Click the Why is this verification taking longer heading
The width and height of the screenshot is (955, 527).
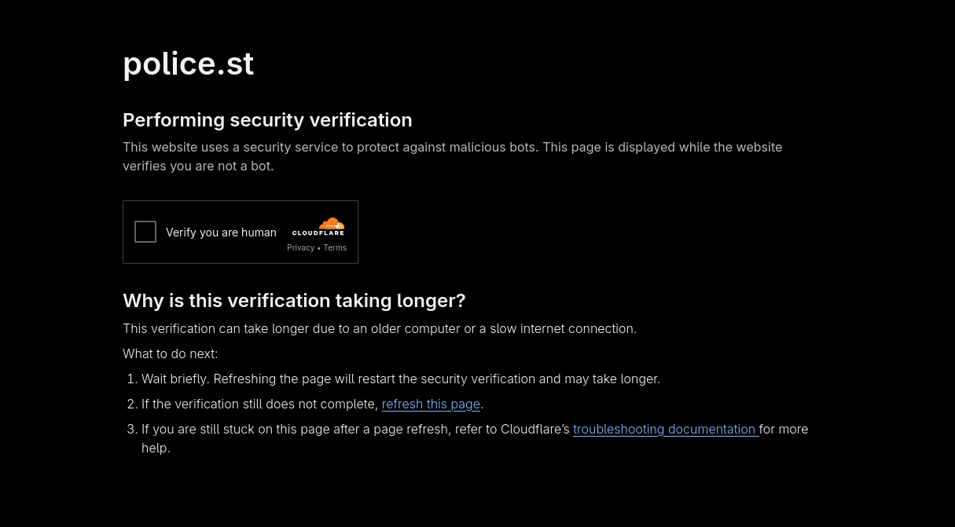294,301
